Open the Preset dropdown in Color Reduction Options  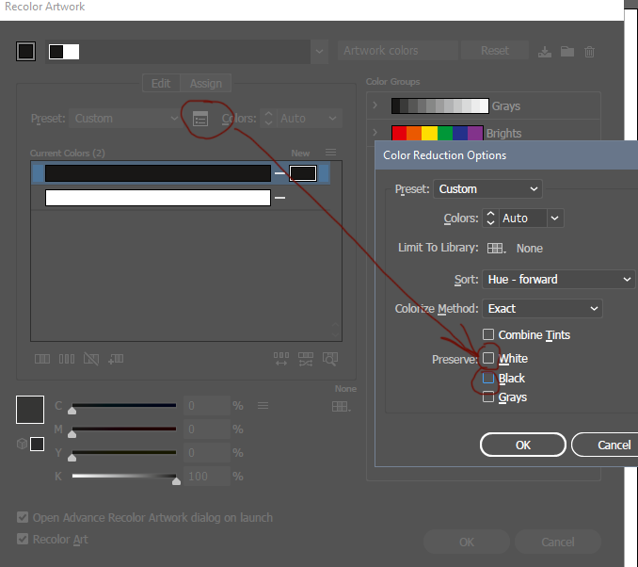click(x=487, y=189)
